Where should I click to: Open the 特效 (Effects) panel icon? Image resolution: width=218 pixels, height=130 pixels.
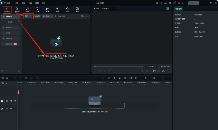click(x=57, y=10)
